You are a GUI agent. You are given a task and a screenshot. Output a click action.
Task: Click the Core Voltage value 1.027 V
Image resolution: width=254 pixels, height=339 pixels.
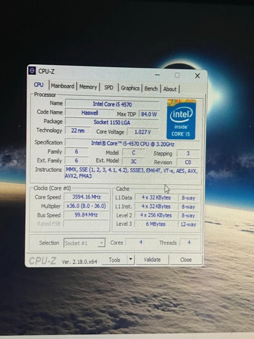143,132
